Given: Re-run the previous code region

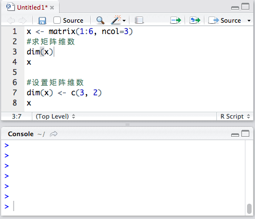Looking at the screenshot, I should click(x=195, y=20).
